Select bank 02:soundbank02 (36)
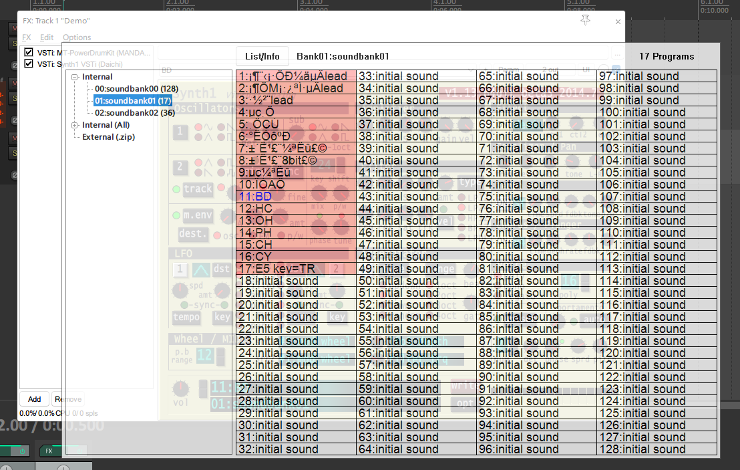This screenshot has width=740, height=470. 134,113
